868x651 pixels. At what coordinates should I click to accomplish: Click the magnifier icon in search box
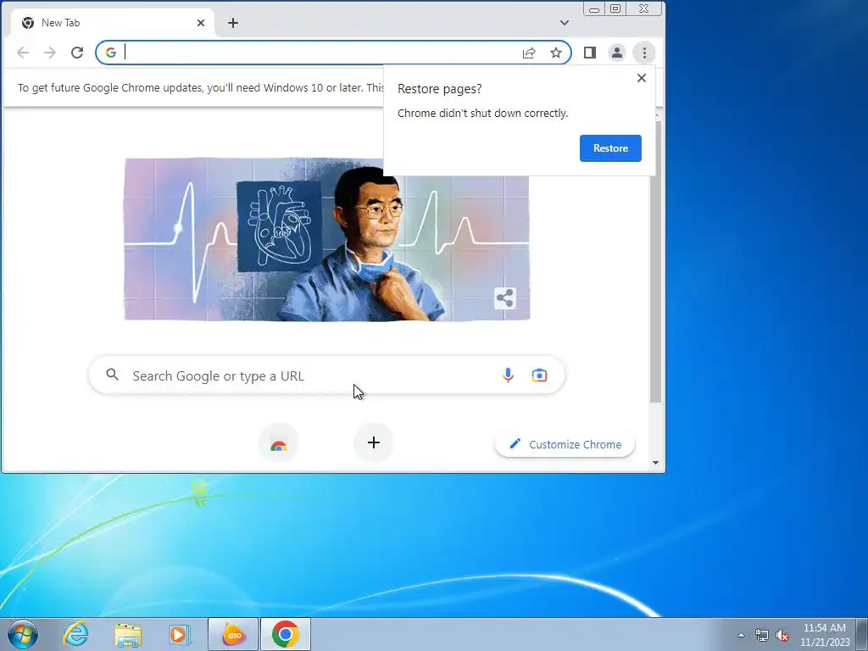(x=113, y=375)
